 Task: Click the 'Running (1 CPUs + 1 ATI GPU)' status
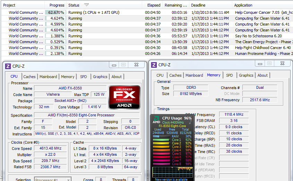coord(94,12)
